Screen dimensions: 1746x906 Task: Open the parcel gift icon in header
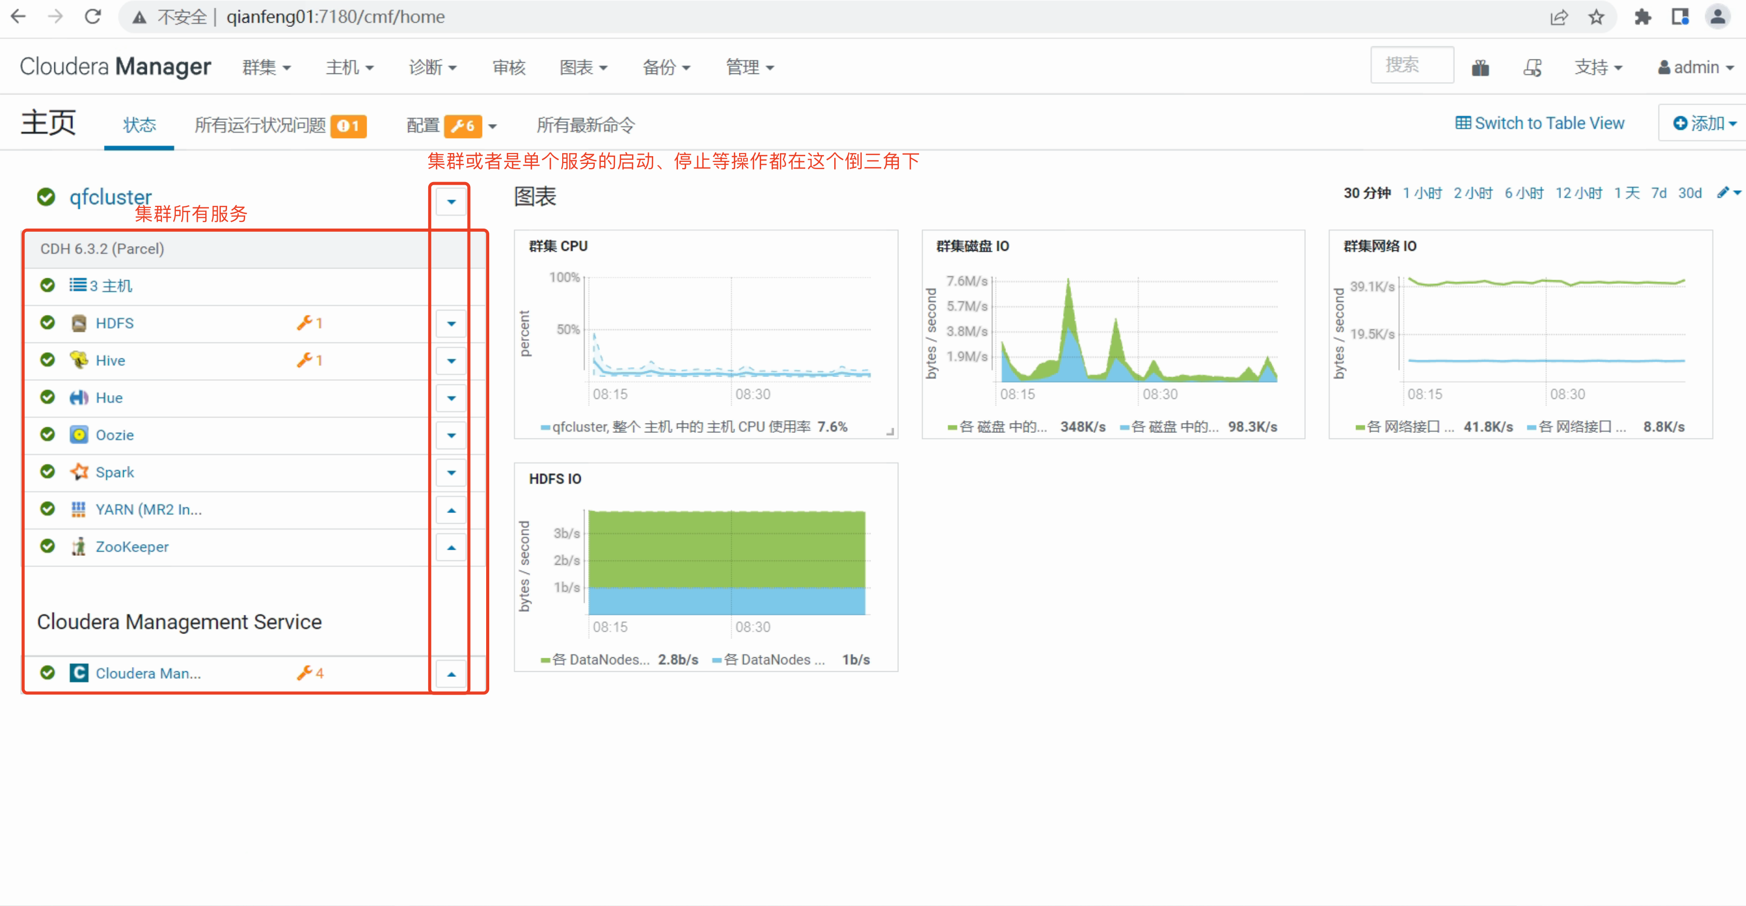[x=1480, y=68]
